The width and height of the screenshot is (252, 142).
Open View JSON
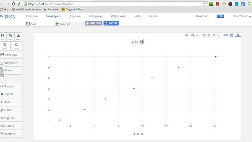point(11,62)
